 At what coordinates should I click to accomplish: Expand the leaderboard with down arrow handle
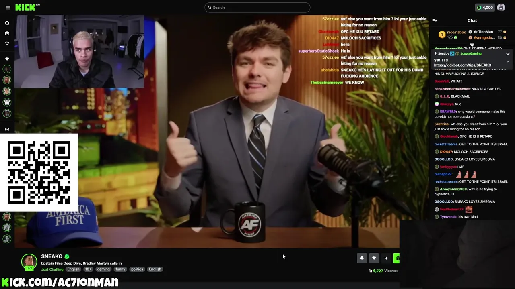tap(472, 45)
